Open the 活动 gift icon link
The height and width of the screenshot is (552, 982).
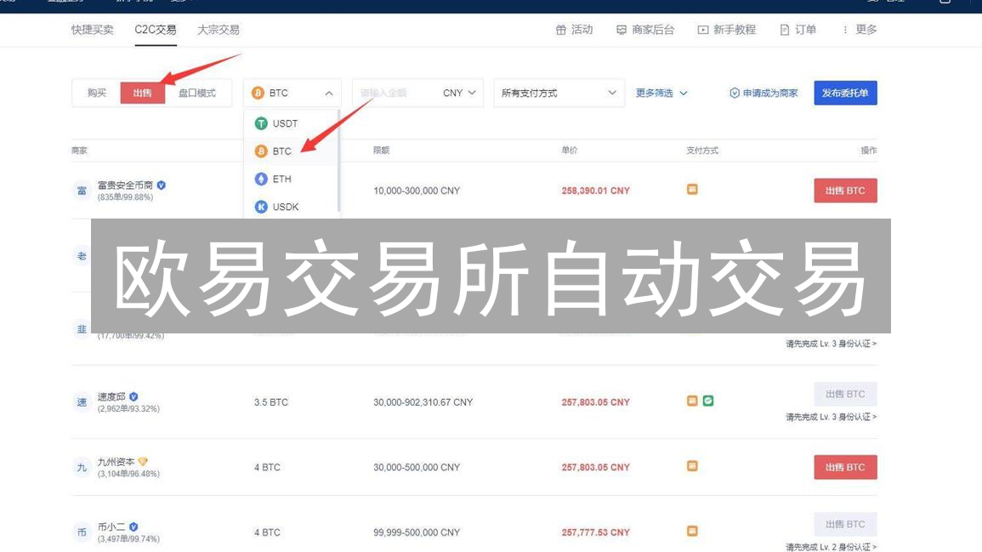560,30
